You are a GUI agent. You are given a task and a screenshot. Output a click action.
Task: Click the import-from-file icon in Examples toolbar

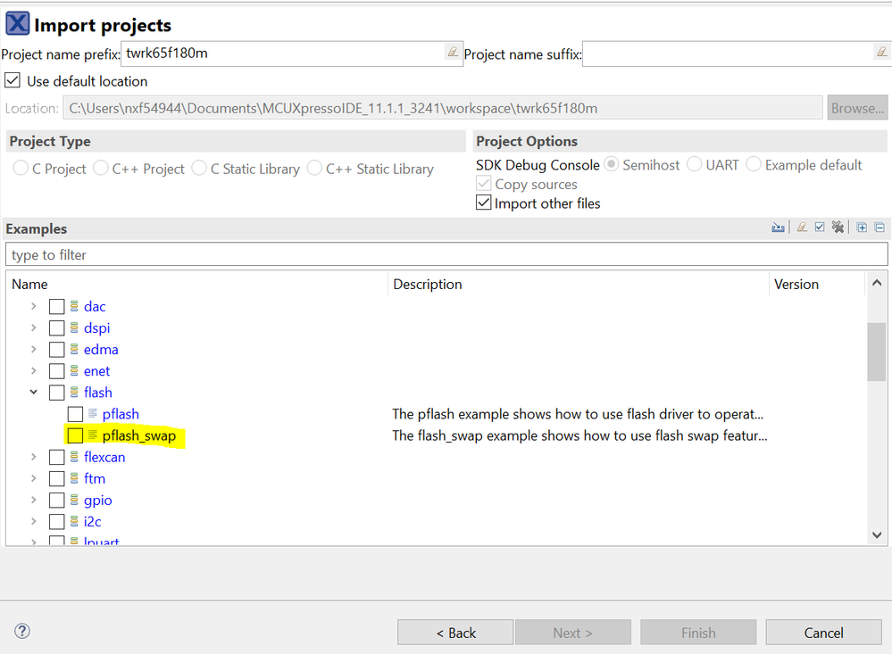tap(778, 228)
